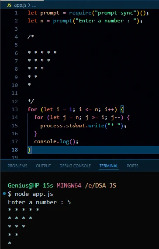159x249 pixels.
Task: Switch to the OUTPUT tab
Action: tap(43, 166)
